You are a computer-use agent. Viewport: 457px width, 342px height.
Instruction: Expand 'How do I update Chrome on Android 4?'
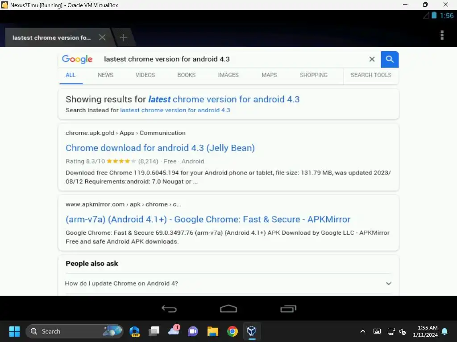pos(228,284)
